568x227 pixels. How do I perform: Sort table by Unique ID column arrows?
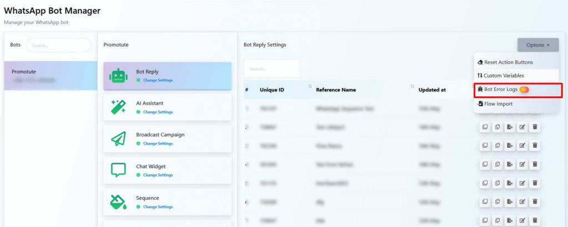(310, 86)
